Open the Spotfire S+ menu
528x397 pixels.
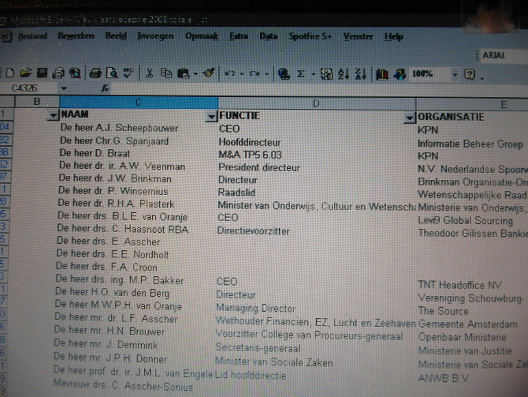coord(311,36)
